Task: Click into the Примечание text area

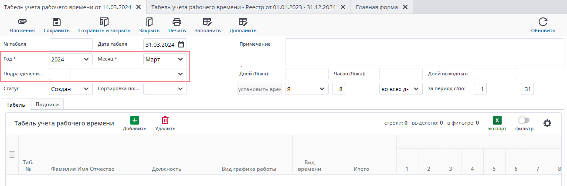Action: click(x=424, y=52)
